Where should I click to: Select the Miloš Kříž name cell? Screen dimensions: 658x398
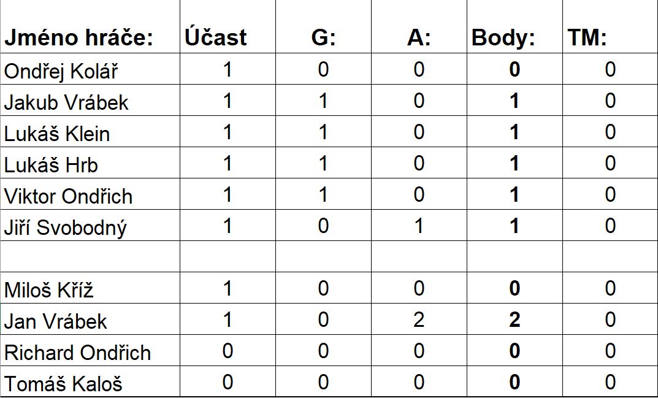[x=49, y=289]
